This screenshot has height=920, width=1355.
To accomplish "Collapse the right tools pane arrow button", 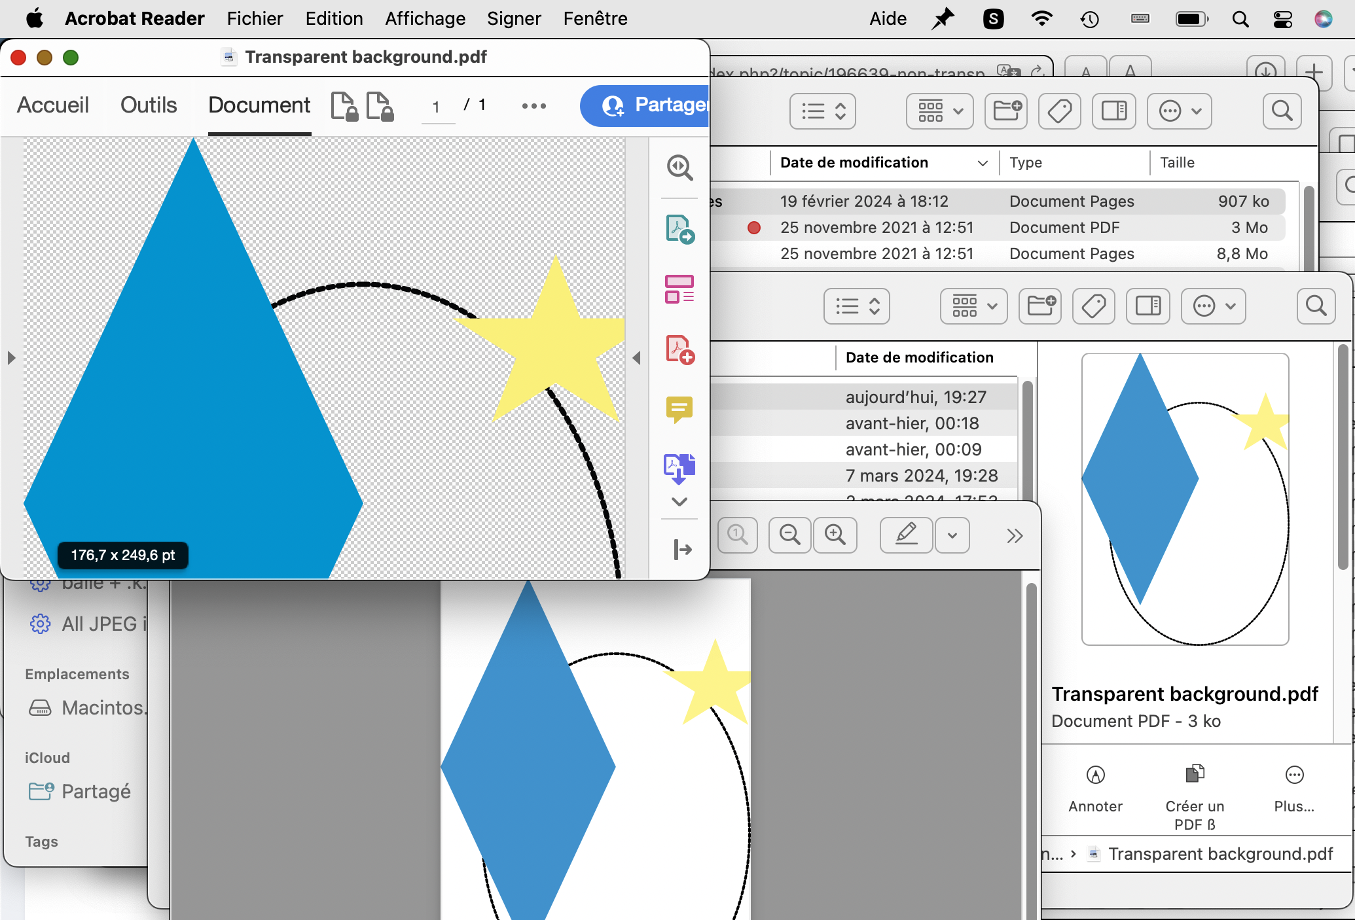I will (x=682, y=550).
